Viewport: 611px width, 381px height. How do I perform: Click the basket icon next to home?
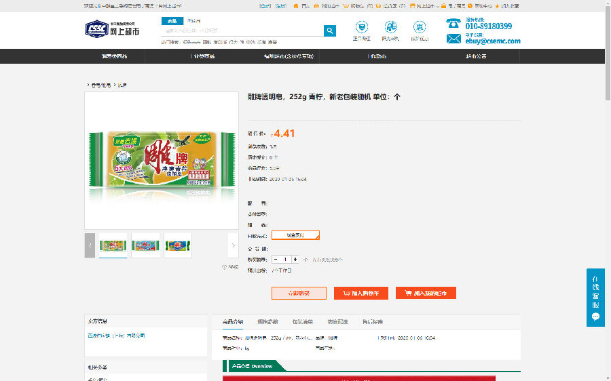click(316, 6)
